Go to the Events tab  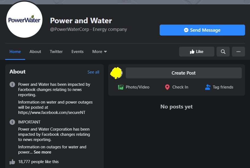click(77, 52)
